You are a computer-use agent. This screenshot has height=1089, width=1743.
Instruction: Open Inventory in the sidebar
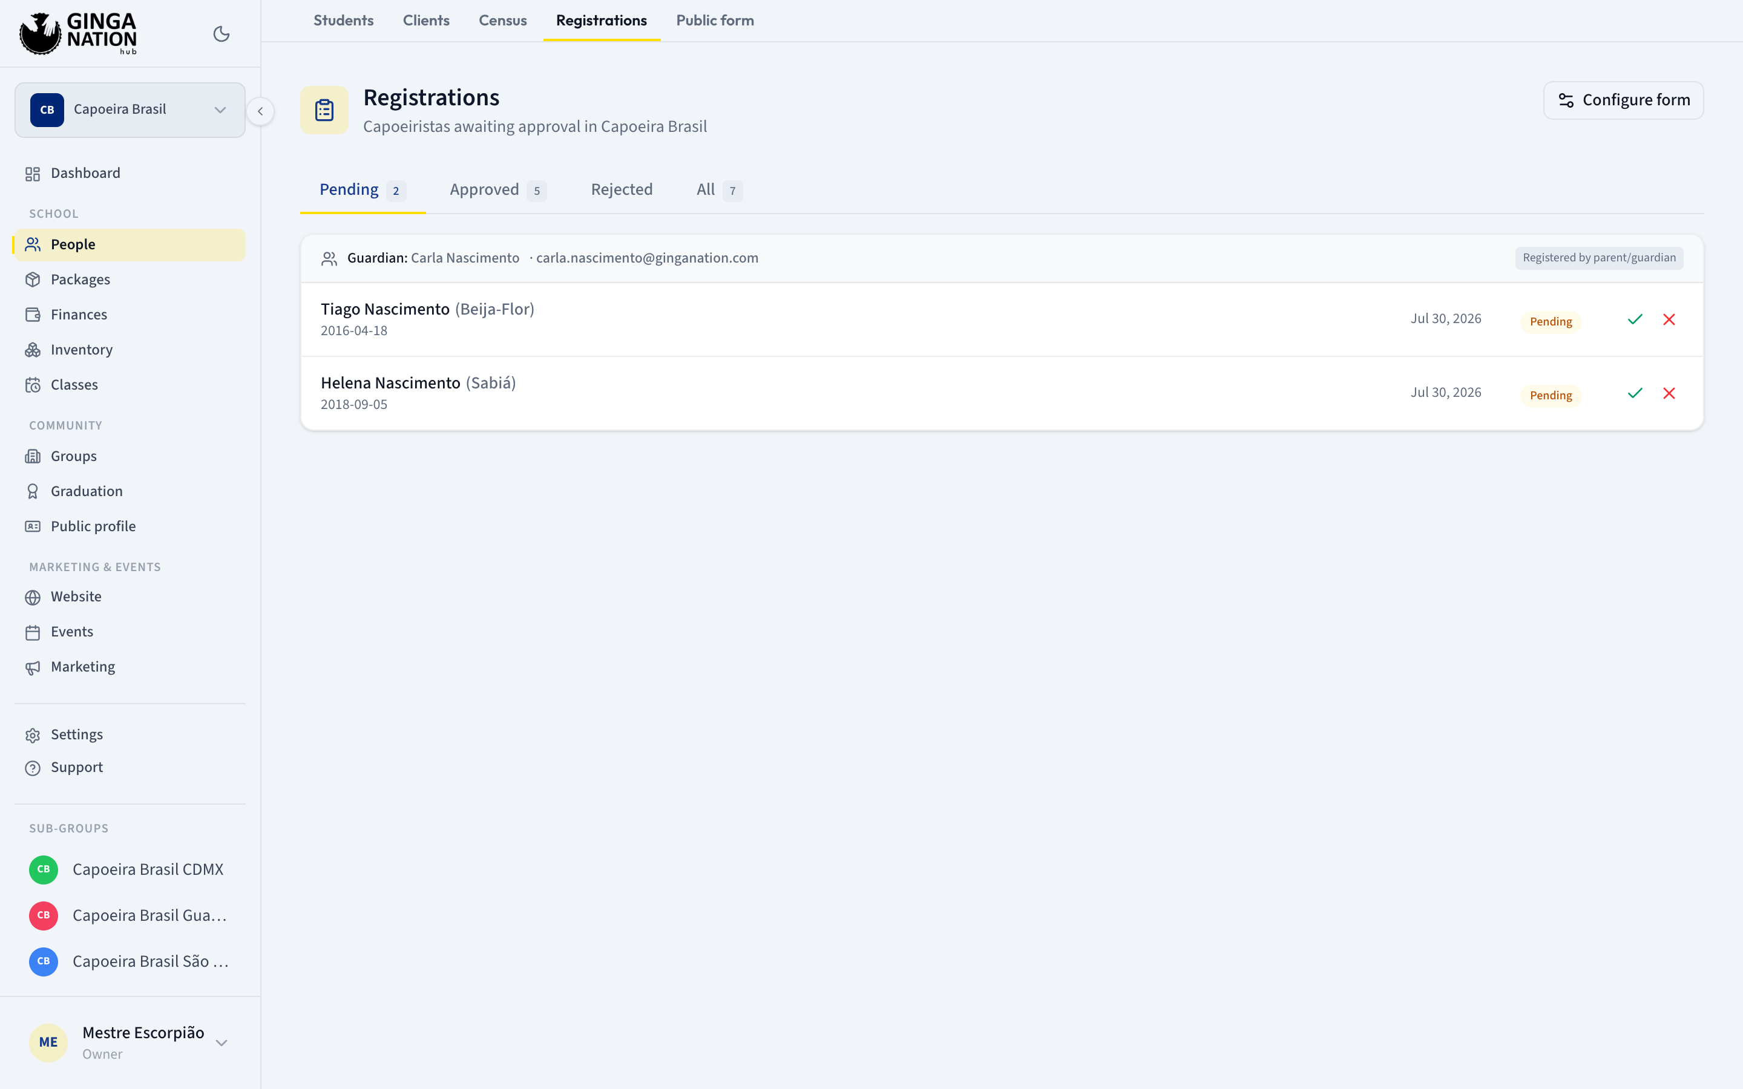pyautogui.click(x=130, y=350)
